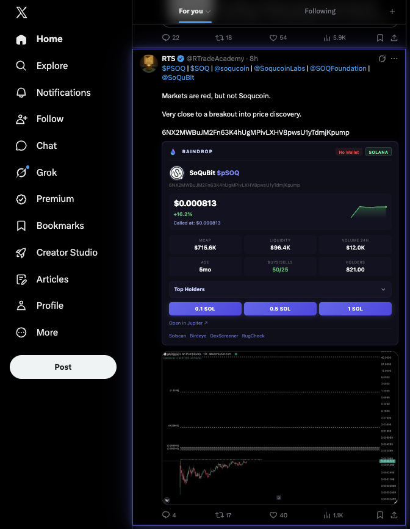
Task: View analytics showing 5.9K views
Action: pyautogui.click(x=334, y=38)
